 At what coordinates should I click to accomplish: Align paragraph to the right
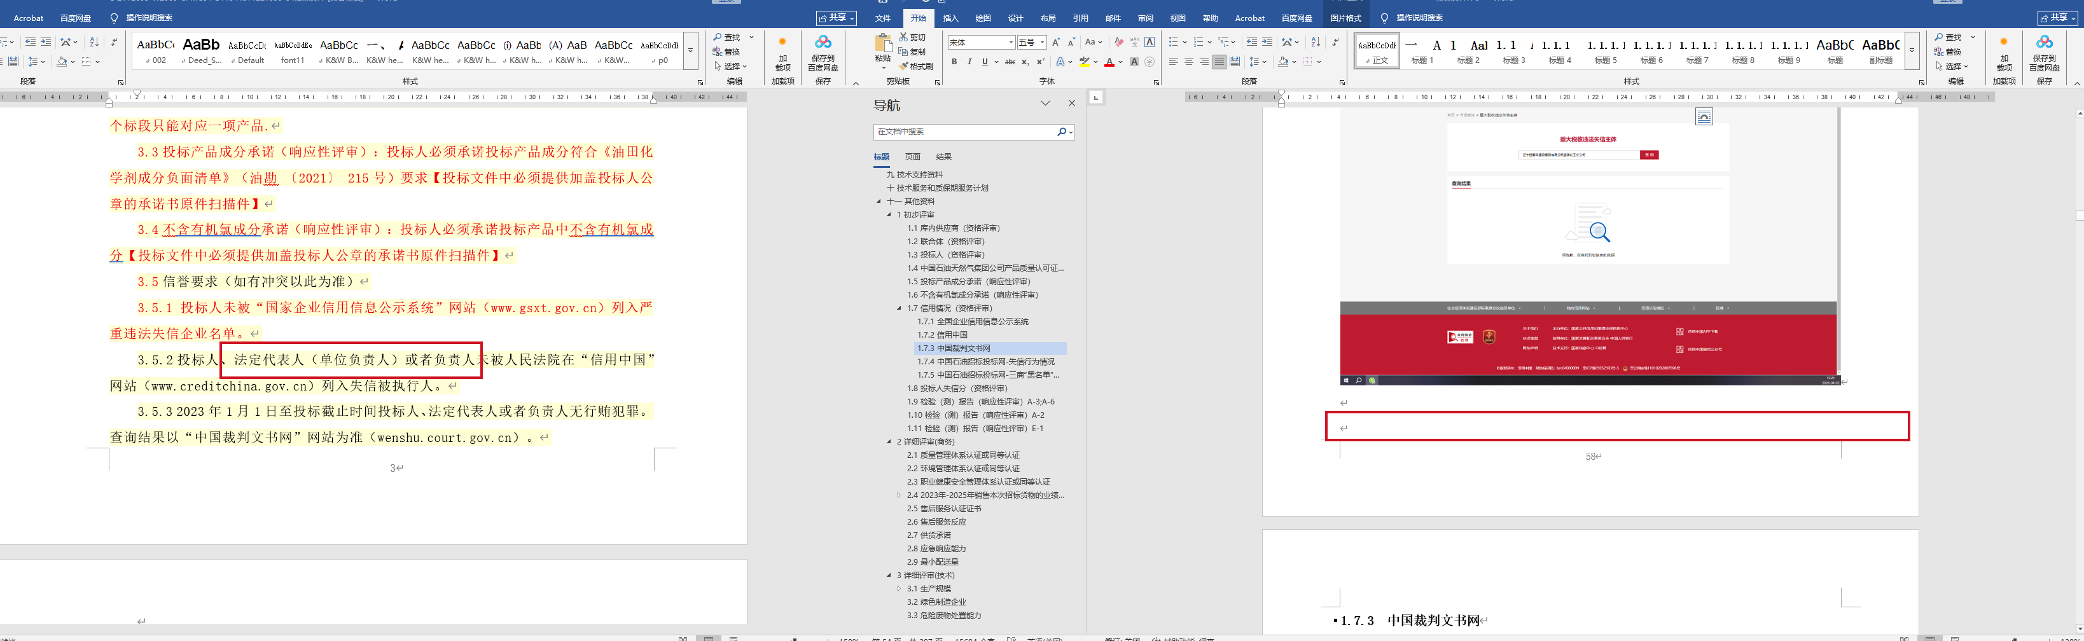pos(1204,62)
